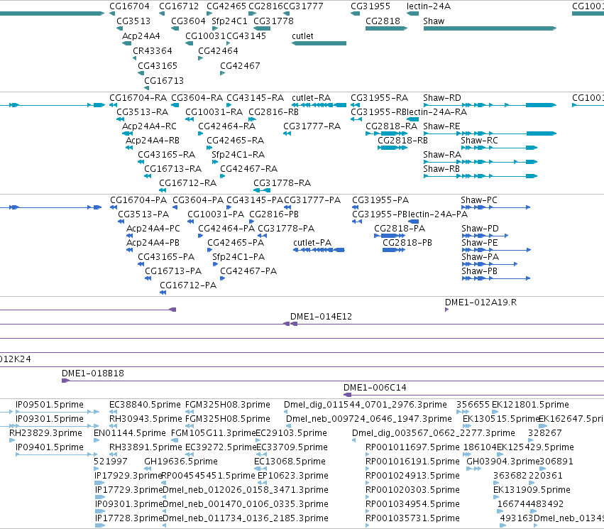
Task: Click the CG16712-PA protein label
Action: coord(188,285)
